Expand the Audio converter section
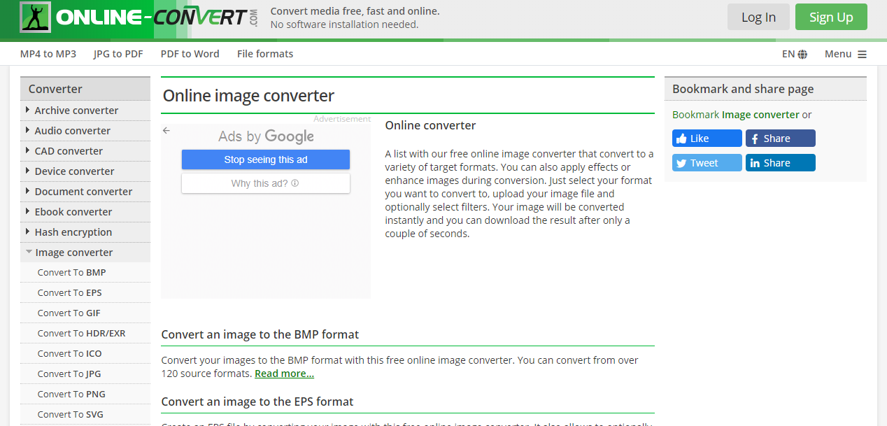887x426 pixels. (85, 131)
